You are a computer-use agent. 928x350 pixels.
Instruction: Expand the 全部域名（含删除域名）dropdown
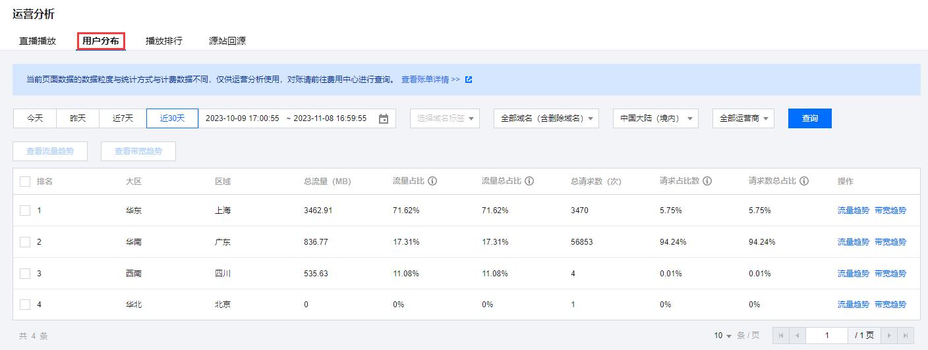click(546, 118)
